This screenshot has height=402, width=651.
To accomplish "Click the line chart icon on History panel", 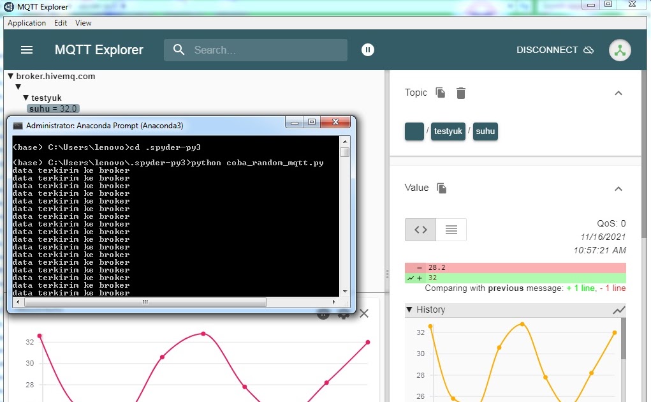I will coord(618,309).
